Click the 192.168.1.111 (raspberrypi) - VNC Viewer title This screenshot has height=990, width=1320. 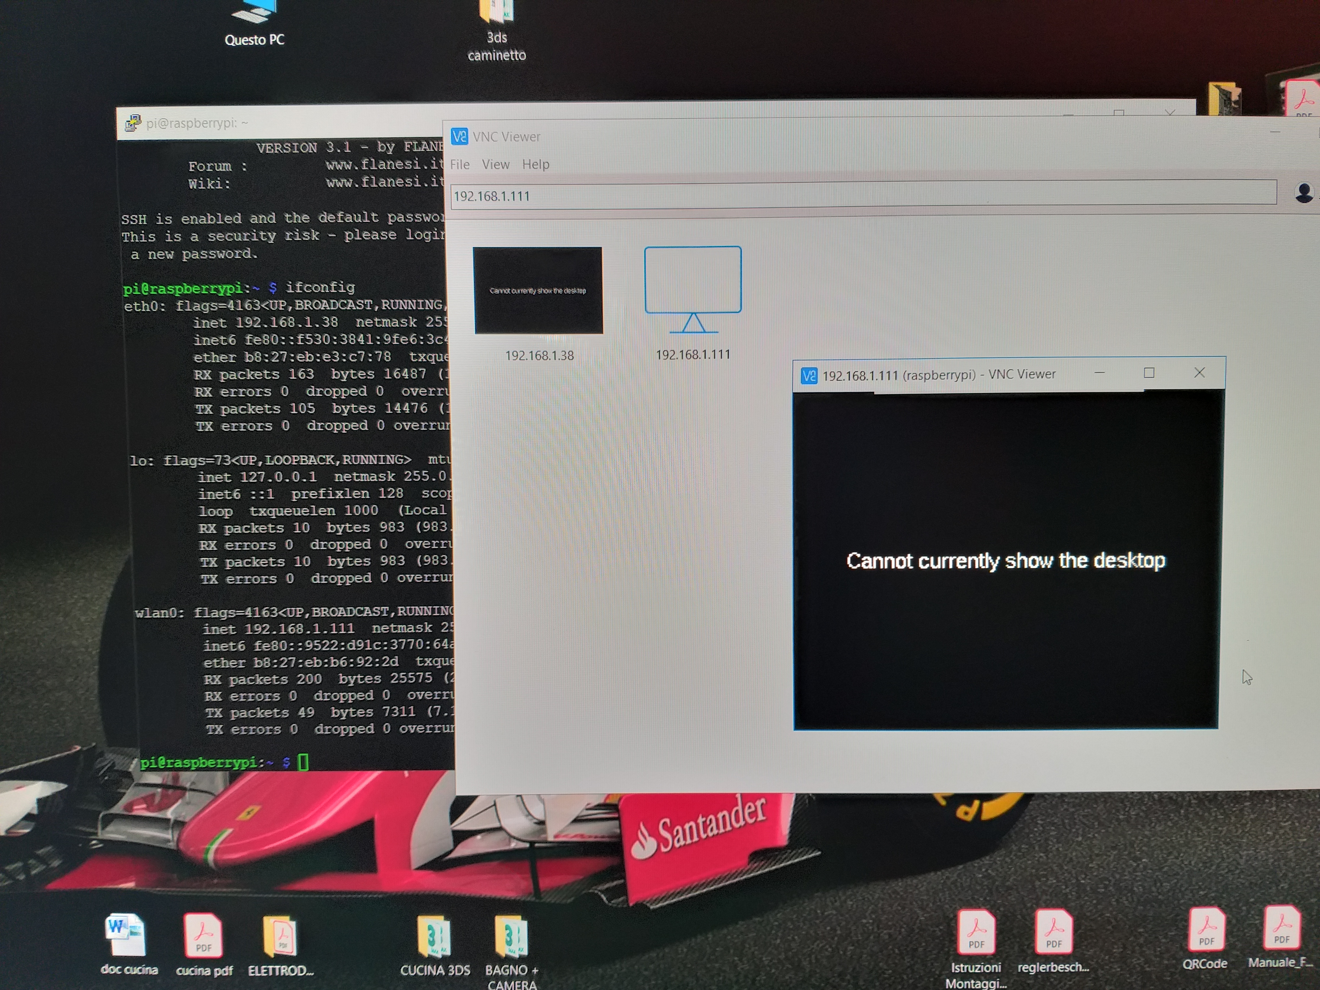(x=939, y=375)
